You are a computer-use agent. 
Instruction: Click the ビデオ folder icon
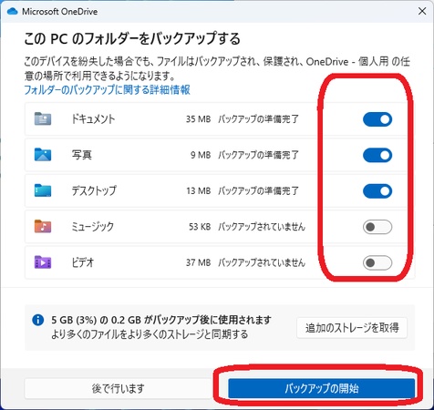(x=43, y=262)
